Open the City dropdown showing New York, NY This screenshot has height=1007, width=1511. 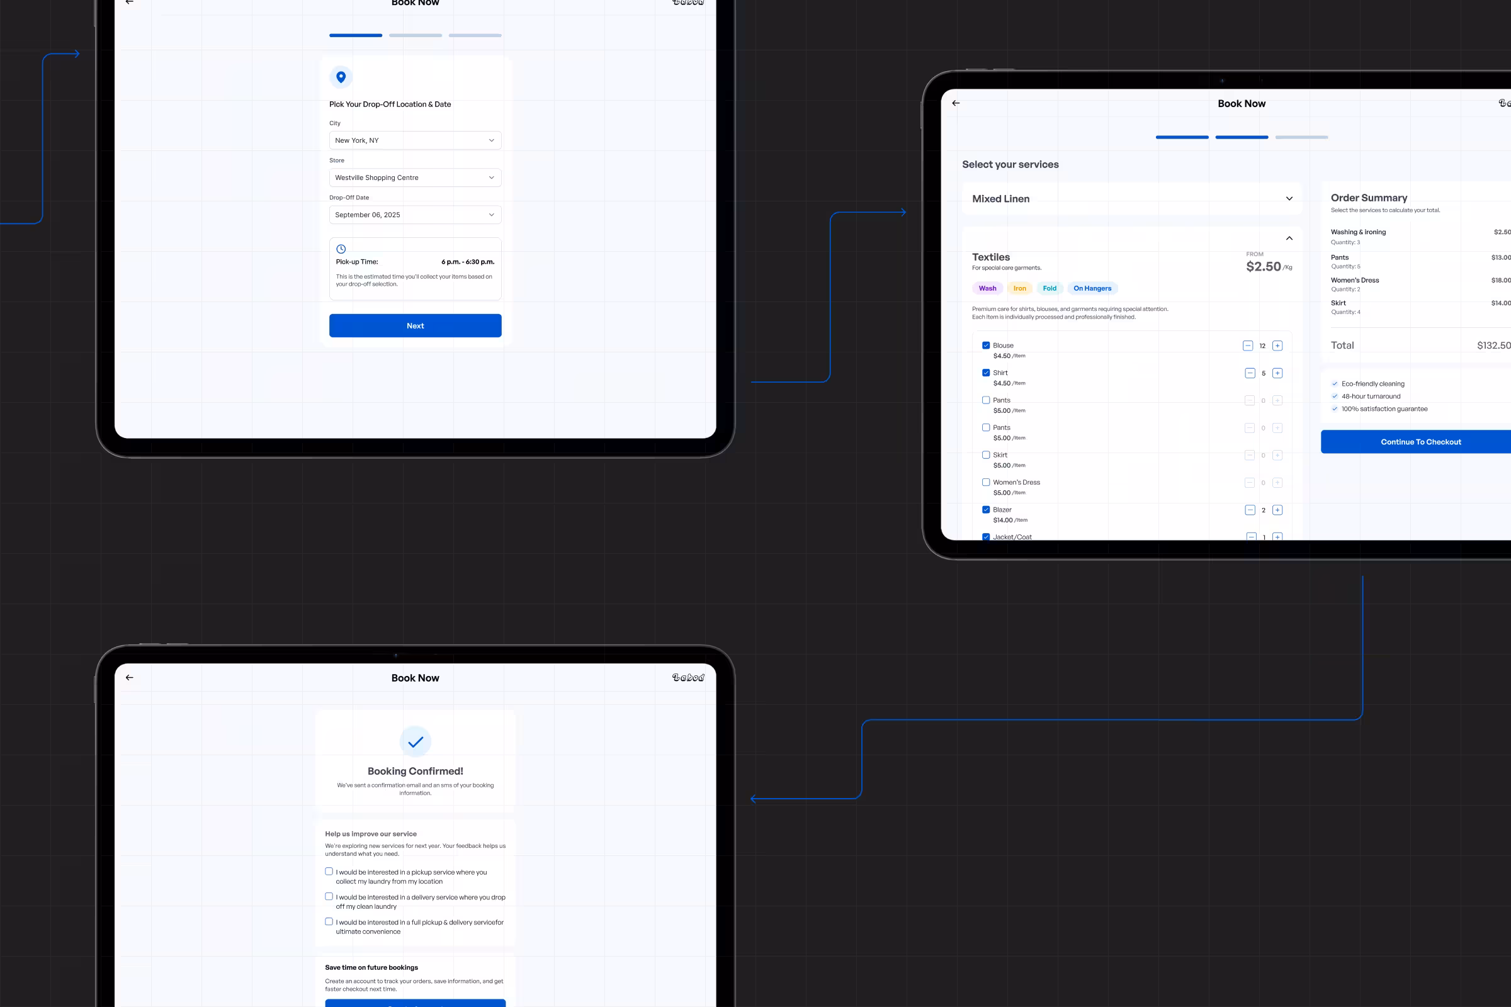click(415, 140)
